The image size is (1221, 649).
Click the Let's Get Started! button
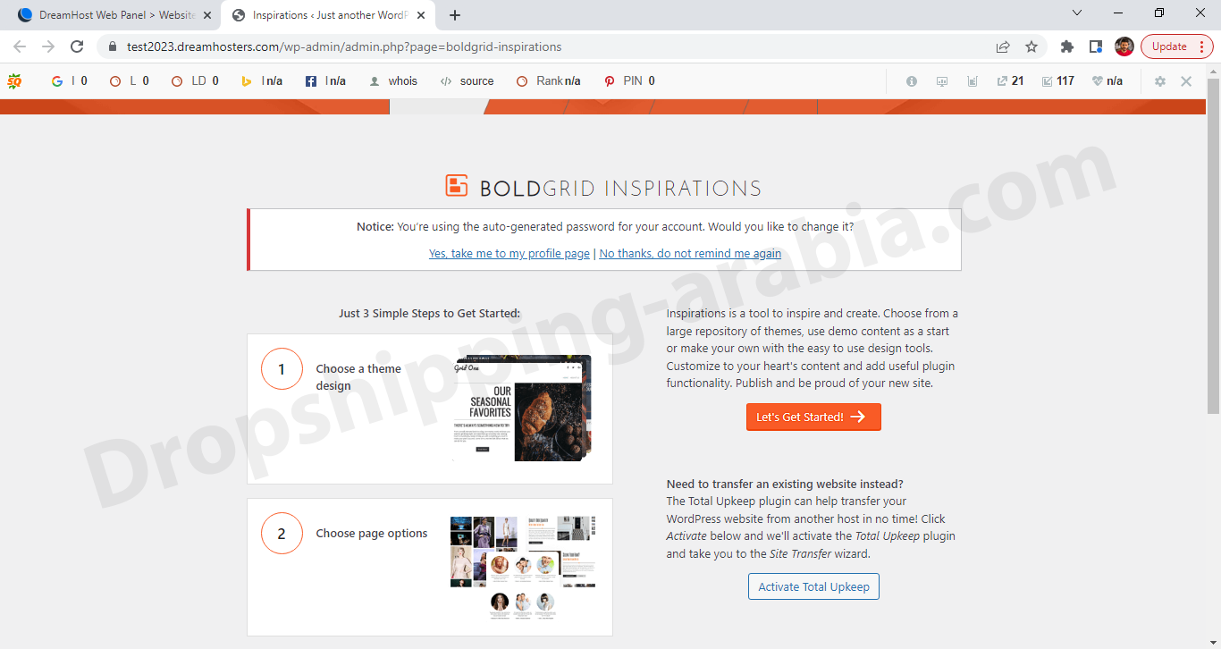[813, 417]
